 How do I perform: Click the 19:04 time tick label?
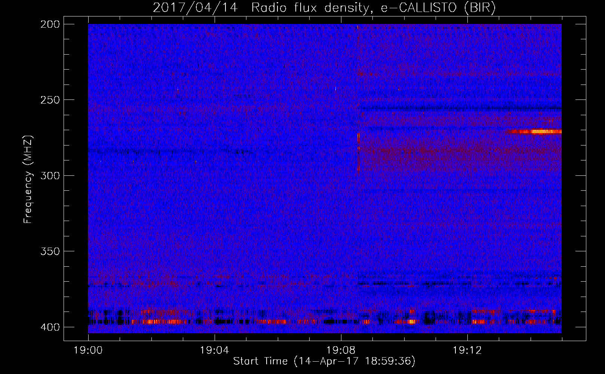pos(215,350)
